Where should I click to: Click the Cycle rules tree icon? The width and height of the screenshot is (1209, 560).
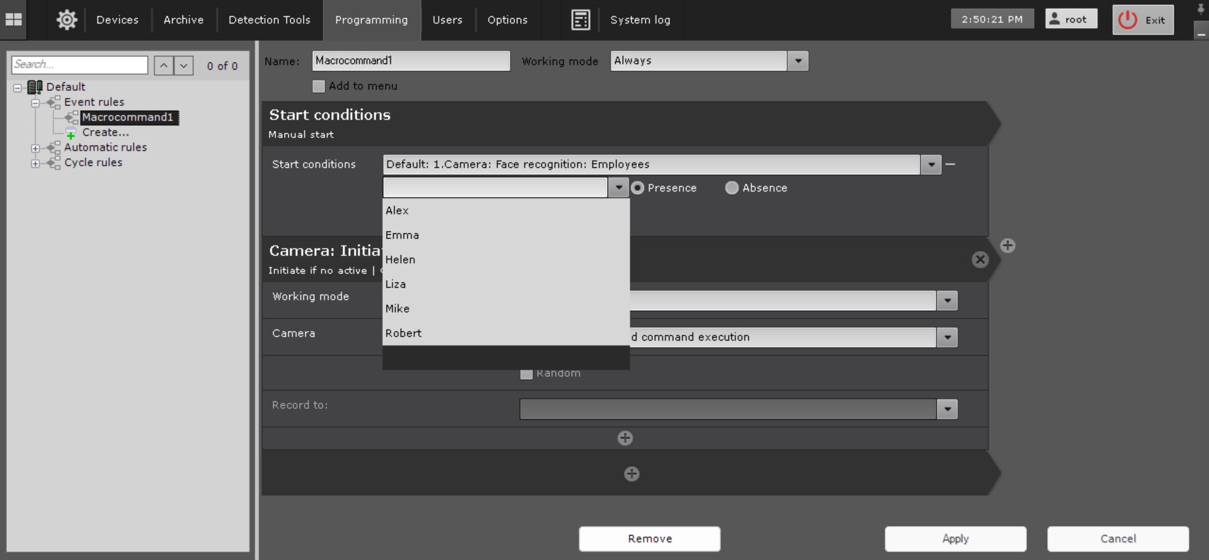click(54, 162)
